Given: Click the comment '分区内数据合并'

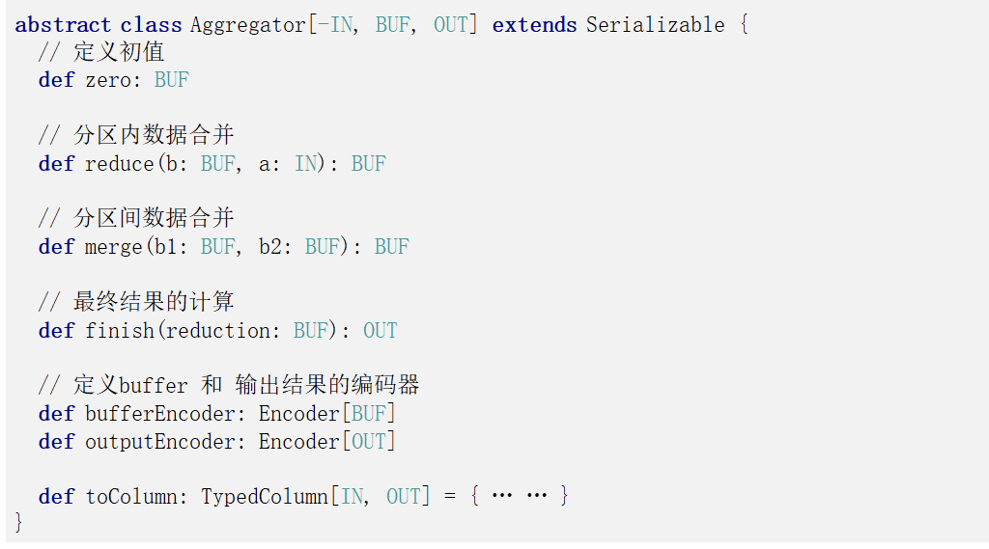Looking at the screenshot, I should coord(154,135).
